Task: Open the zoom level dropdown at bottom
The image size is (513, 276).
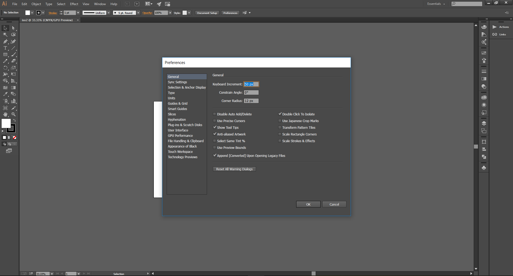Action: [x=52, y=274]
